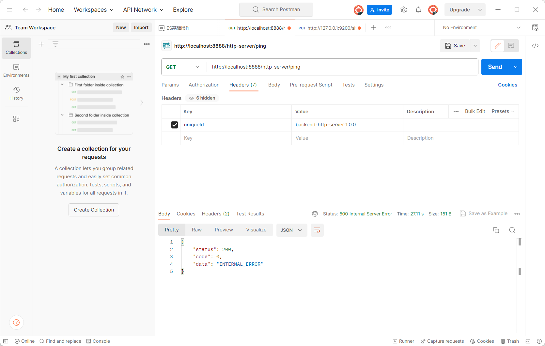Switch to edit mode pencil icon

[498, 46]
